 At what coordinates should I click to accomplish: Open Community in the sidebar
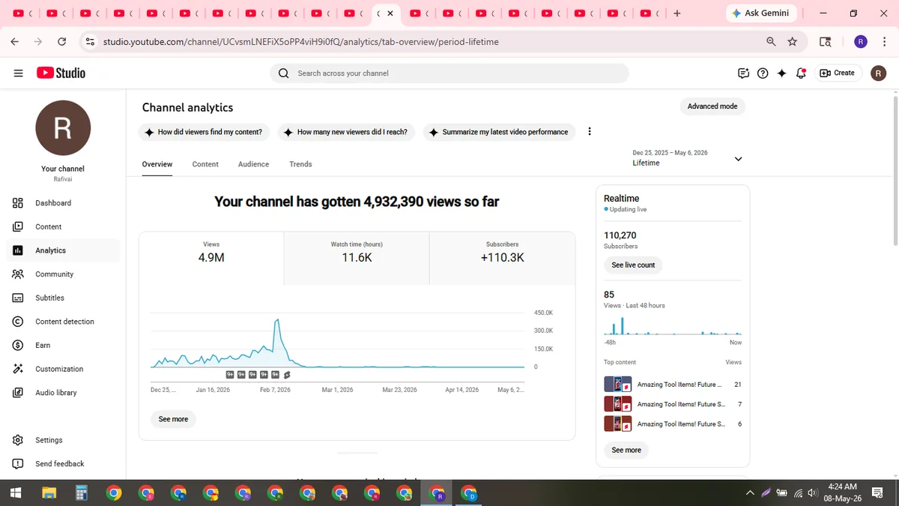click(63, 274)
